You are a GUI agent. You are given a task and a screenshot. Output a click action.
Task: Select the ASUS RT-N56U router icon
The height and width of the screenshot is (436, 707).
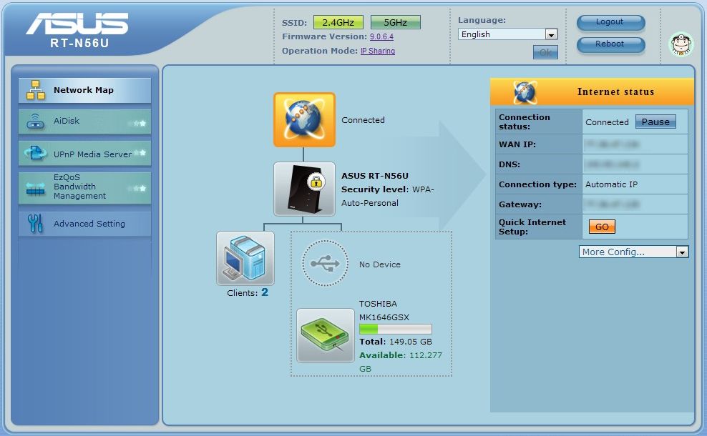click(x=304, y=189)
